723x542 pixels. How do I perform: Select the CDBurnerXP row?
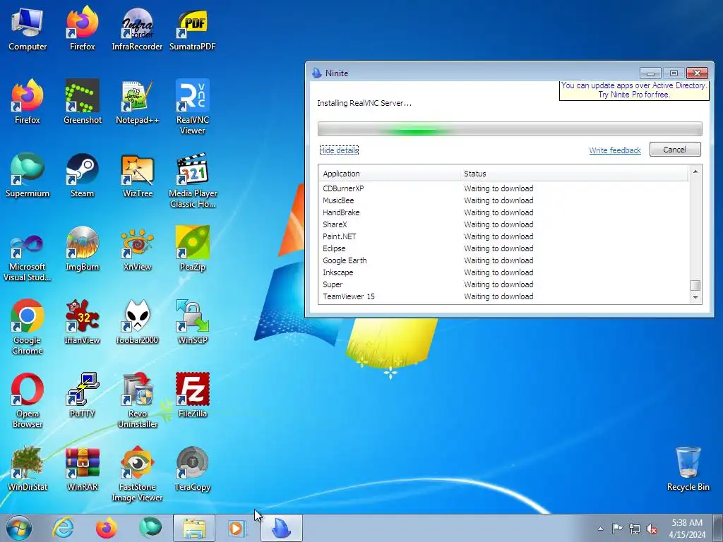[x=503, y=188]
